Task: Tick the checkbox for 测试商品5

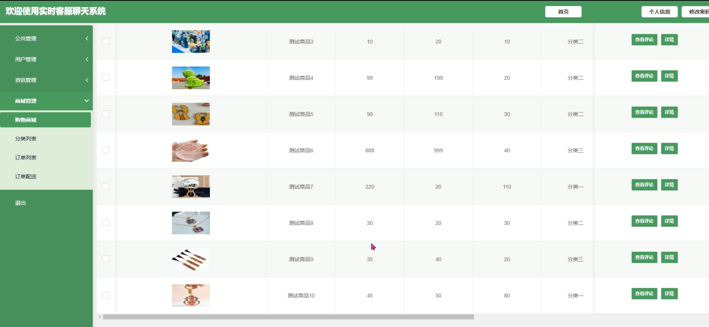Action: click(106, 114)
